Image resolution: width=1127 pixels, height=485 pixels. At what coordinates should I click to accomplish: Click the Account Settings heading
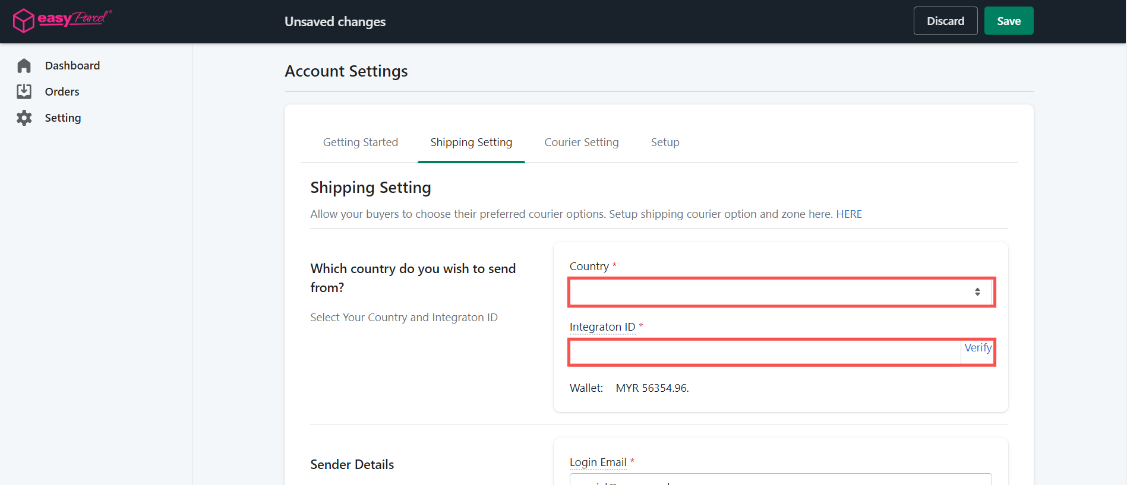click(346, 71)
